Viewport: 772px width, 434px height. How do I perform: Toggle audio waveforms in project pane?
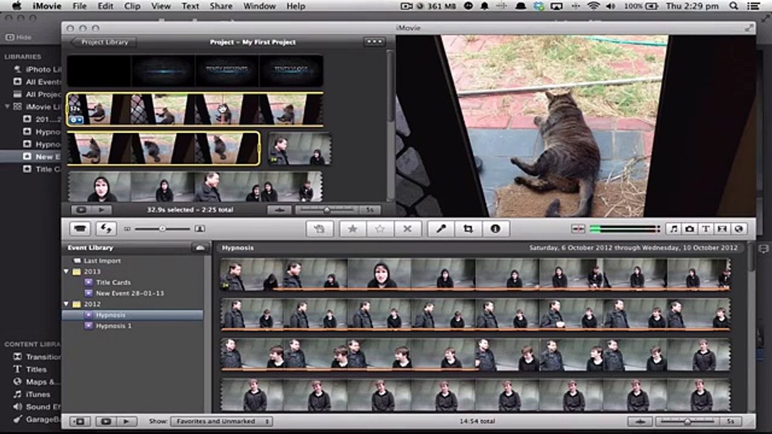279,210
